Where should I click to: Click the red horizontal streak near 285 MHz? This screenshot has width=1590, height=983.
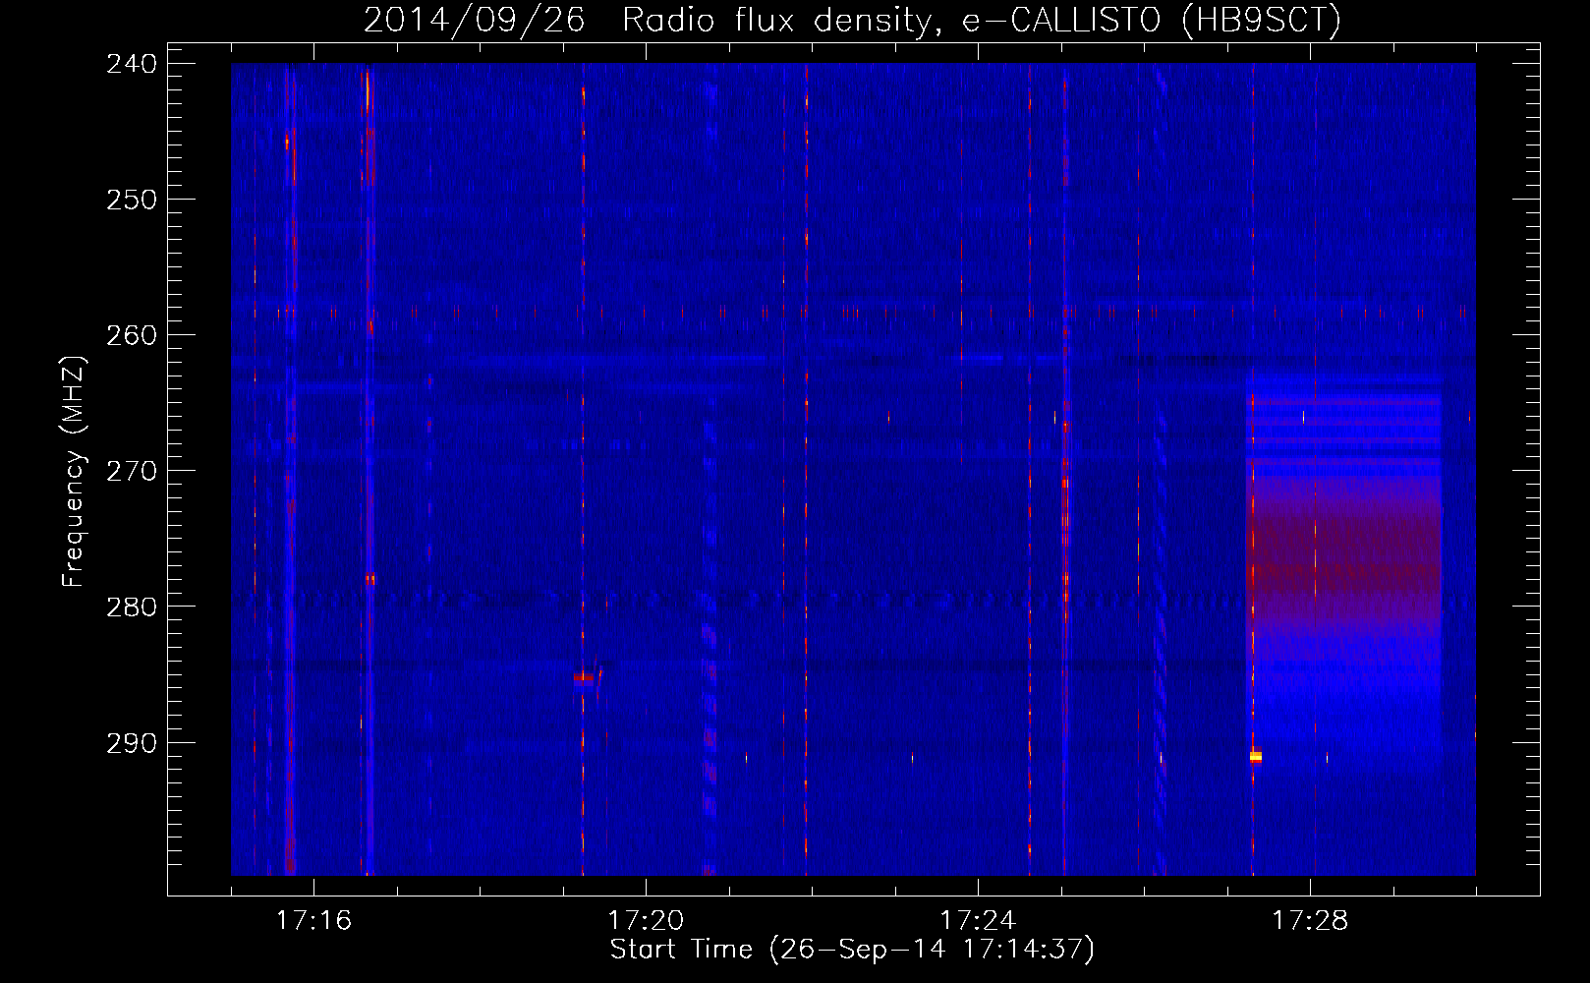584,677
